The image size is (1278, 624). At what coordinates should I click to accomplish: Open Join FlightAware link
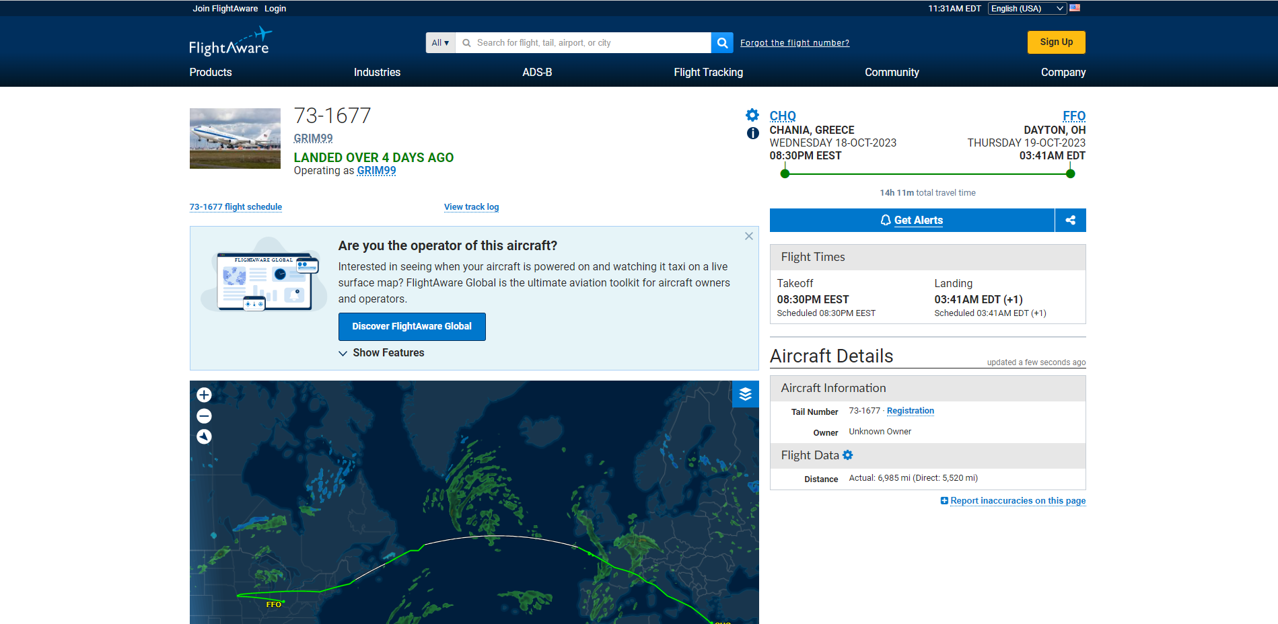coord(225,9)
